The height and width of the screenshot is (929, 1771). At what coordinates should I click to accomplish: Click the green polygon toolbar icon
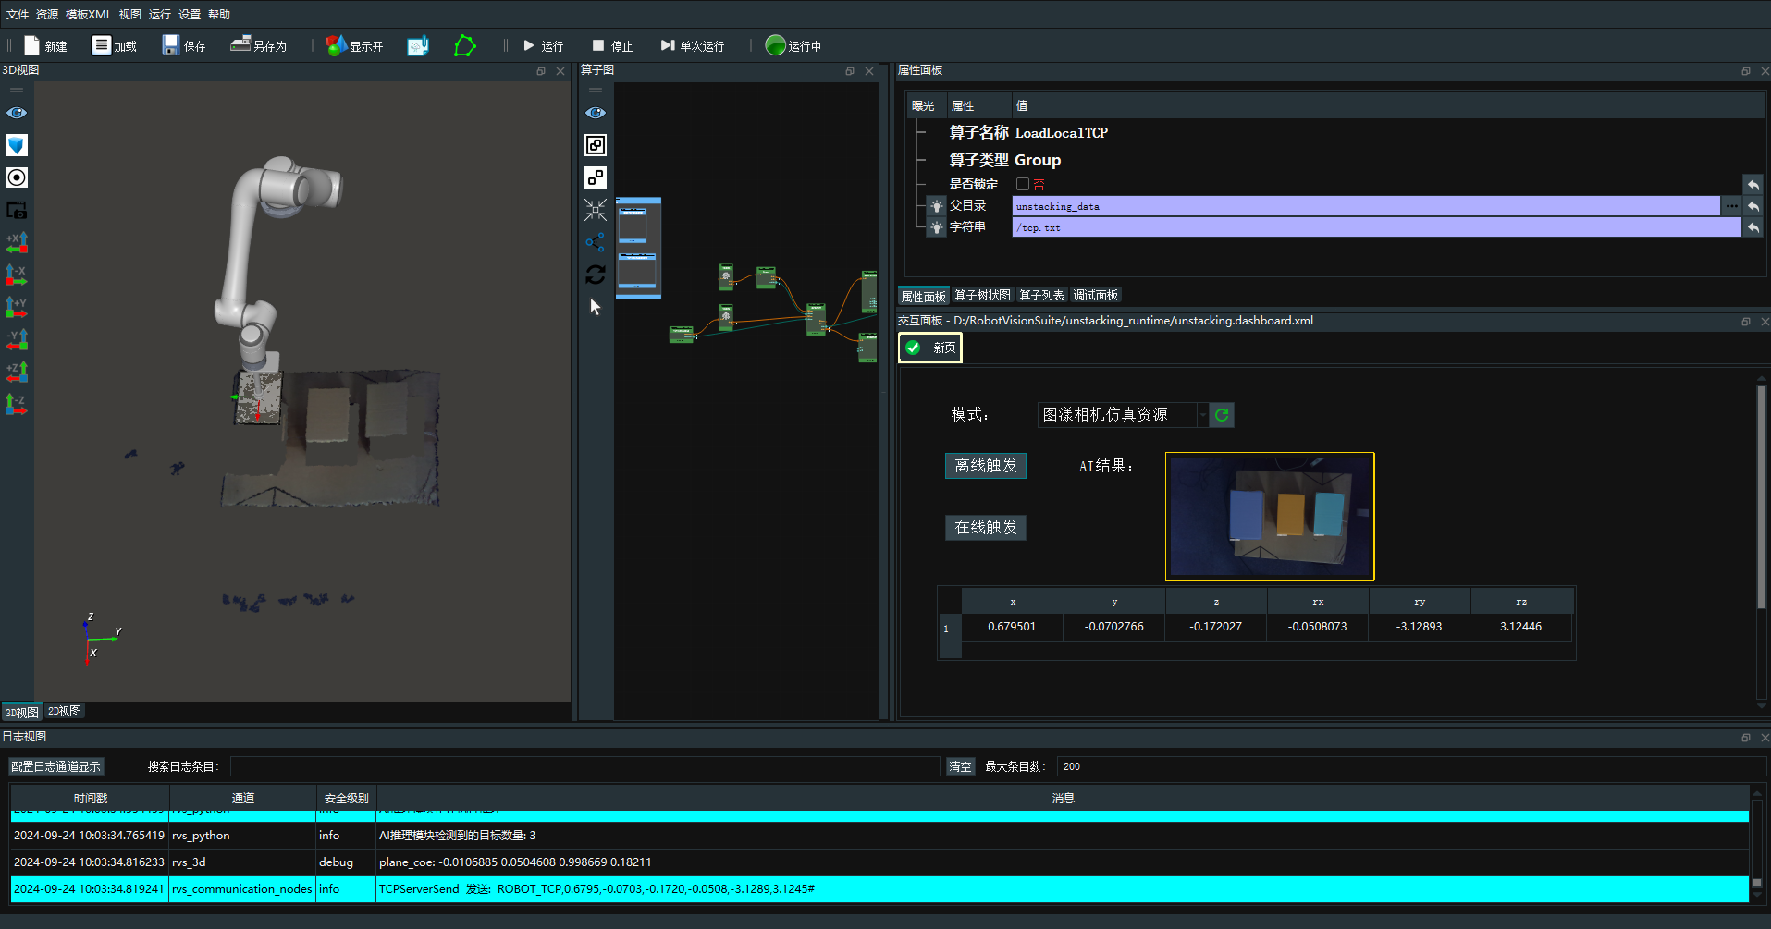465,45
